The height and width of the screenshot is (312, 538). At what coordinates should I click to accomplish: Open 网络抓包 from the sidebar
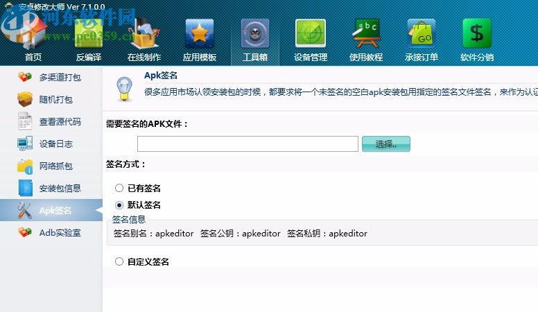tap(56, 166)
